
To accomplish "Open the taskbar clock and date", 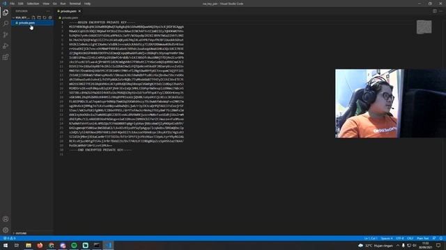I will [426, 245].
